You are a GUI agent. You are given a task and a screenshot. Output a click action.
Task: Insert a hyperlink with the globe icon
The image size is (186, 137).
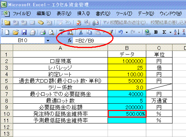[x=148, y=32]
